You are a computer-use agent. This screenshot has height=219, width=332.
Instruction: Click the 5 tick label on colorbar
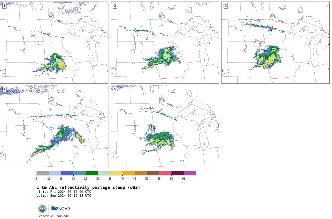point(37,179)
